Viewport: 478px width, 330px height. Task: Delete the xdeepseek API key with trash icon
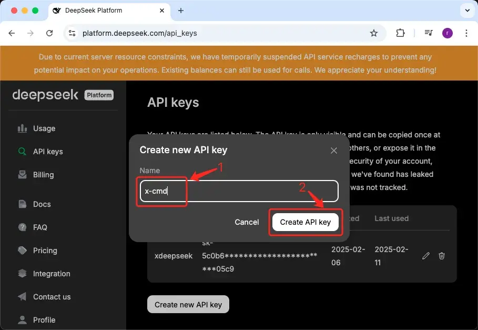442,256
